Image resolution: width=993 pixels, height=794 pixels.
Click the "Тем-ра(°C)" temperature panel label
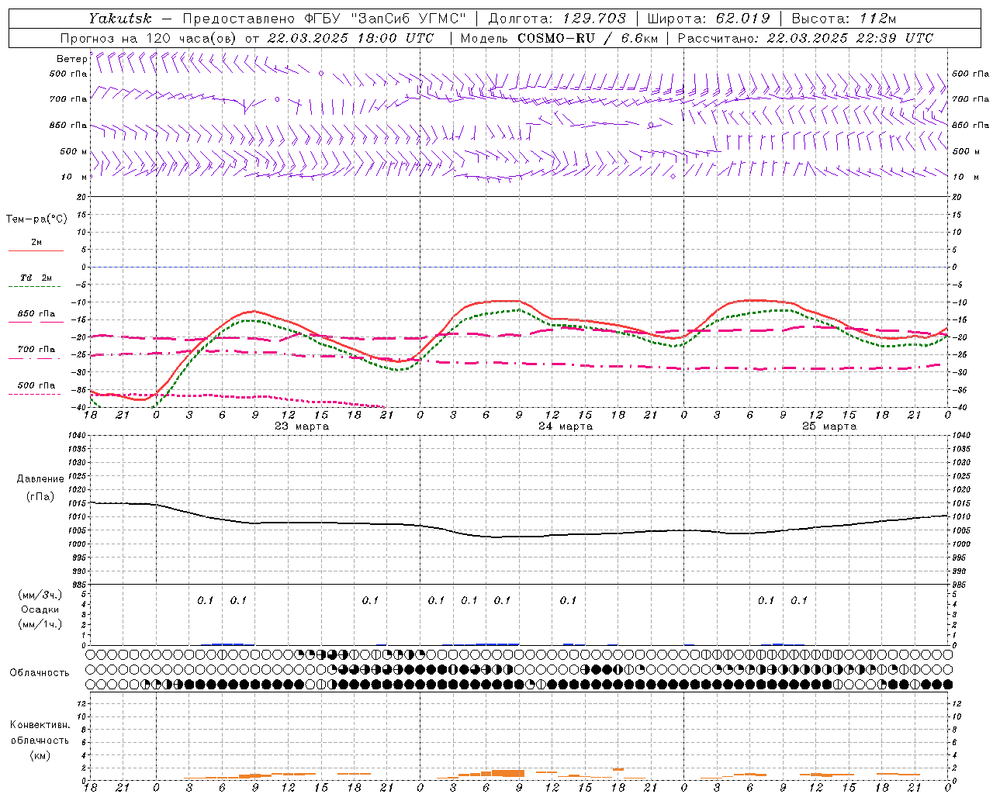[36, 219]
